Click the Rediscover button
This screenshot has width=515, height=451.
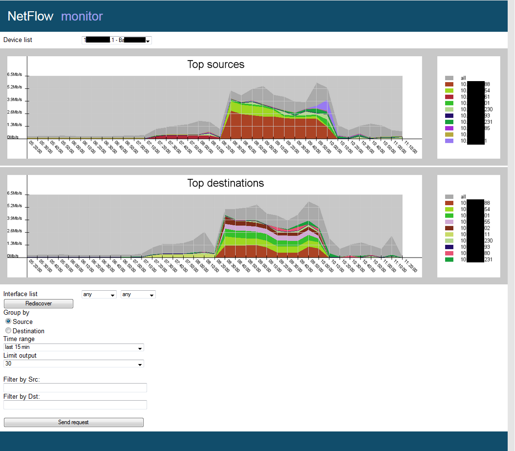pyautogui.click(x=38, y=303)
